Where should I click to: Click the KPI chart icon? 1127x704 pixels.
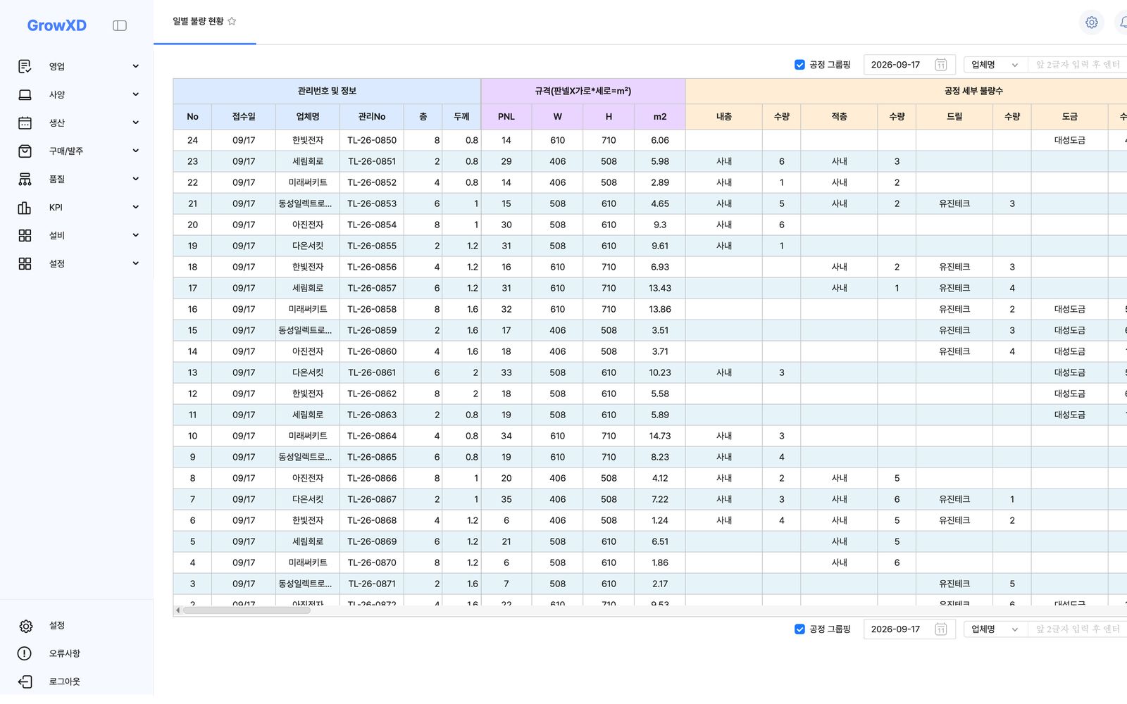point(25,207)
